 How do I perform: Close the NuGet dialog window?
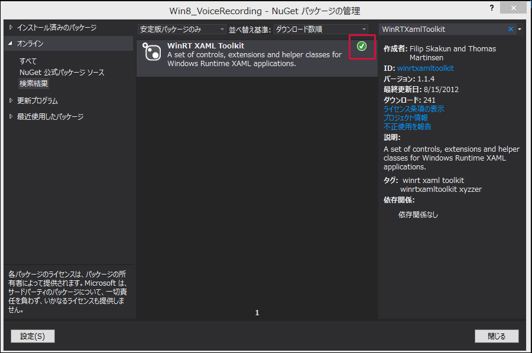point(513,8)
